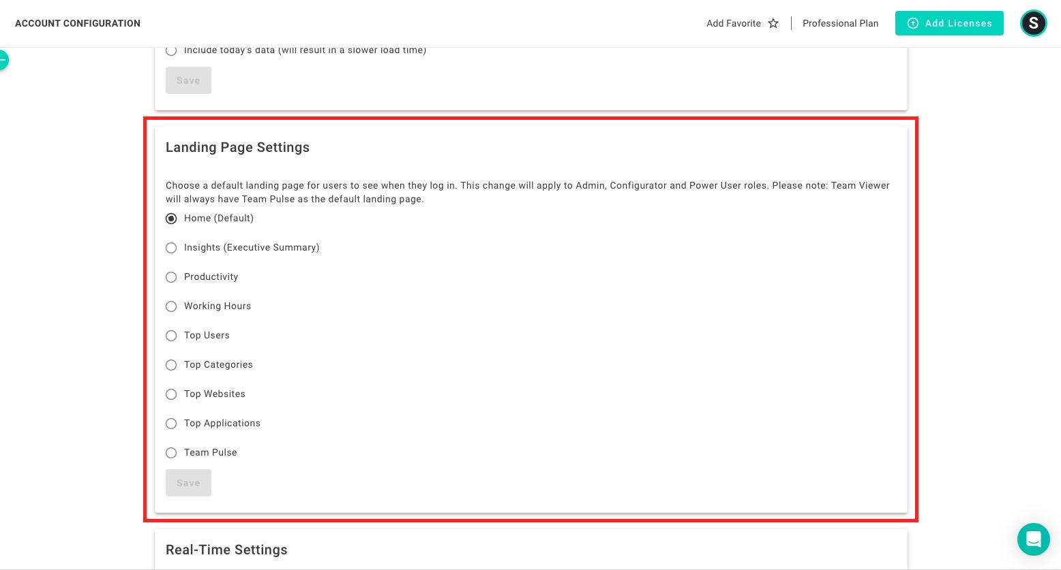The image size is (1061, 570).
Task: Click Save under Landing Page Settings
Action: point(188,483)
